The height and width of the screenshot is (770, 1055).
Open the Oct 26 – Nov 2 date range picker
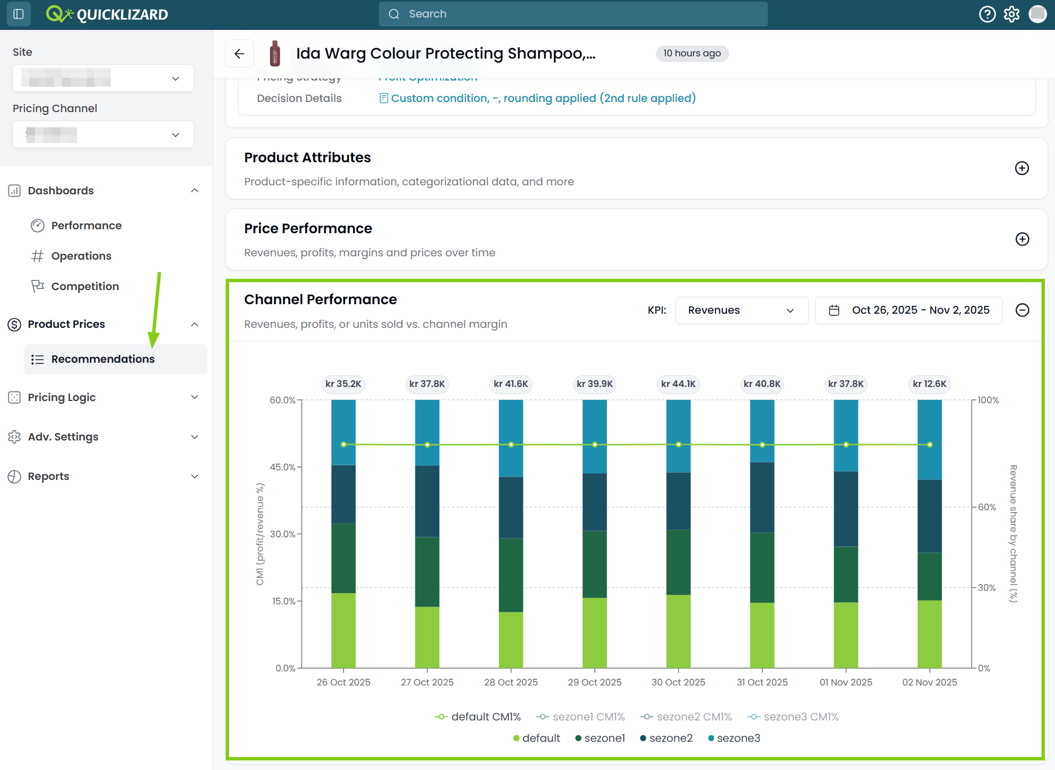909,310
